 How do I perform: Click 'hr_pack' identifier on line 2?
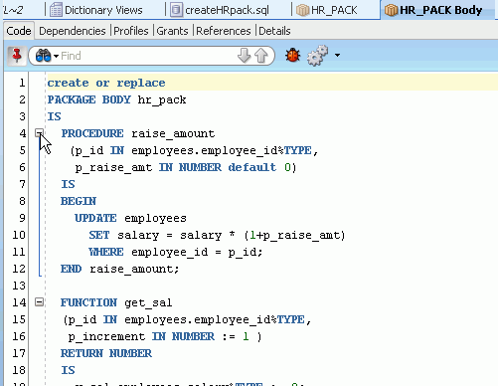coord(162,100)
